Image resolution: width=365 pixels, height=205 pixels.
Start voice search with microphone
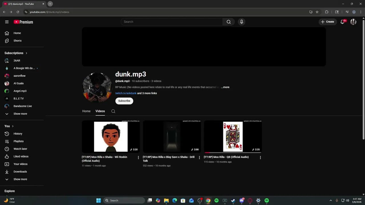[242, 22]
